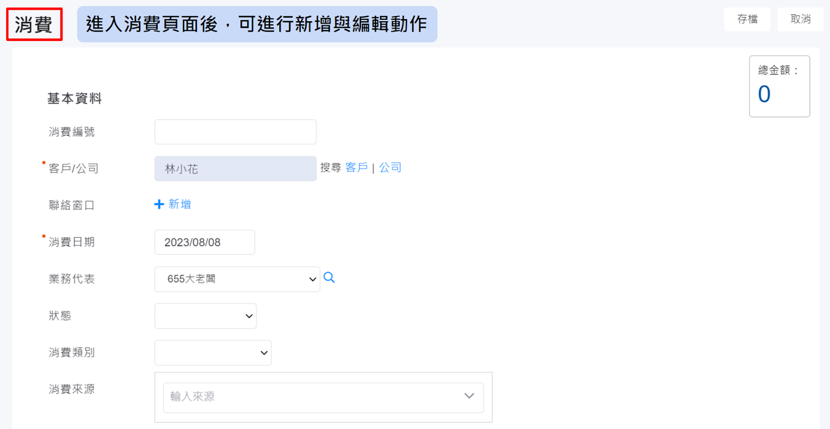The image size is (830, 429).
Task: Click the 狀態 label
Action: pos(60,316)
